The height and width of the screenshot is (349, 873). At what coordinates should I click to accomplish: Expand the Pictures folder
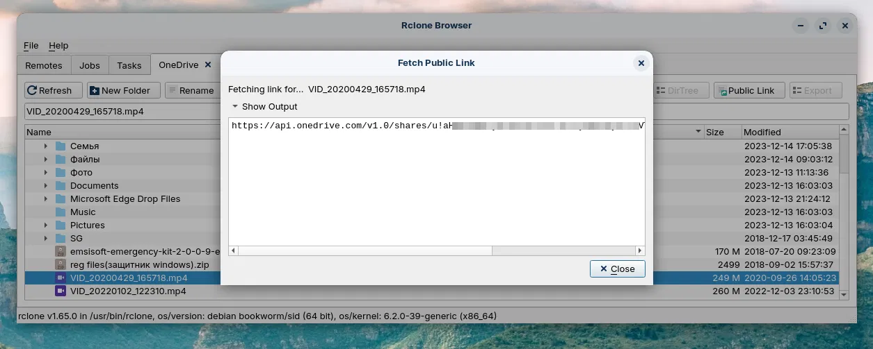tap(46, 225)
